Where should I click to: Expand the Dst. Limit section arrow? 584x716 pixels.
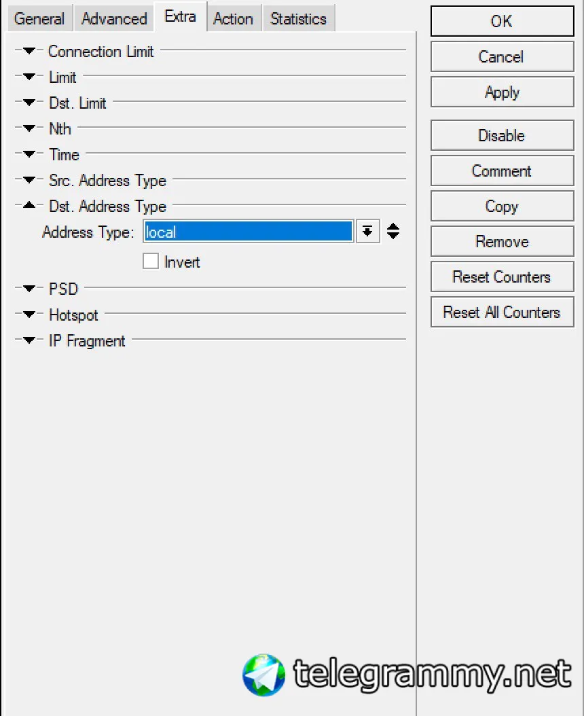[29, 103]
